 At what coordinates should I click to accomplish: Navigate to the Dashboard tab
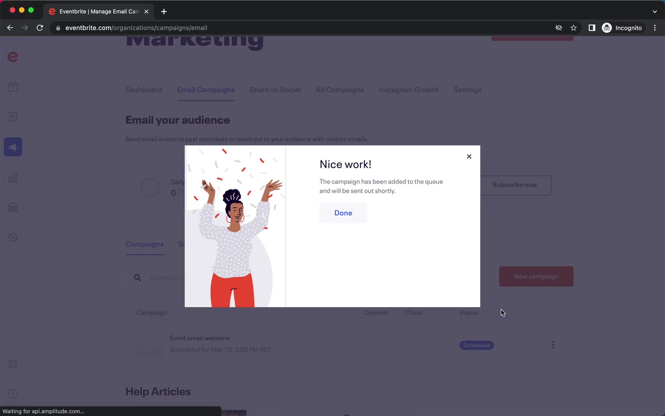[x=144, y=90]
